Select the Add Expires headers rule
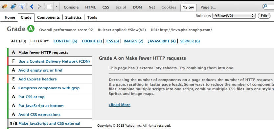This screenshot has height=129, width=274. pos(37,79)
